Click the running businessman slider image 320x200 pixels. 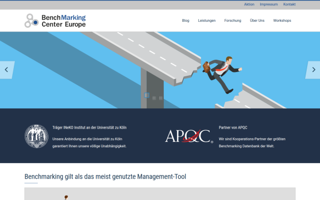[160, 70]
